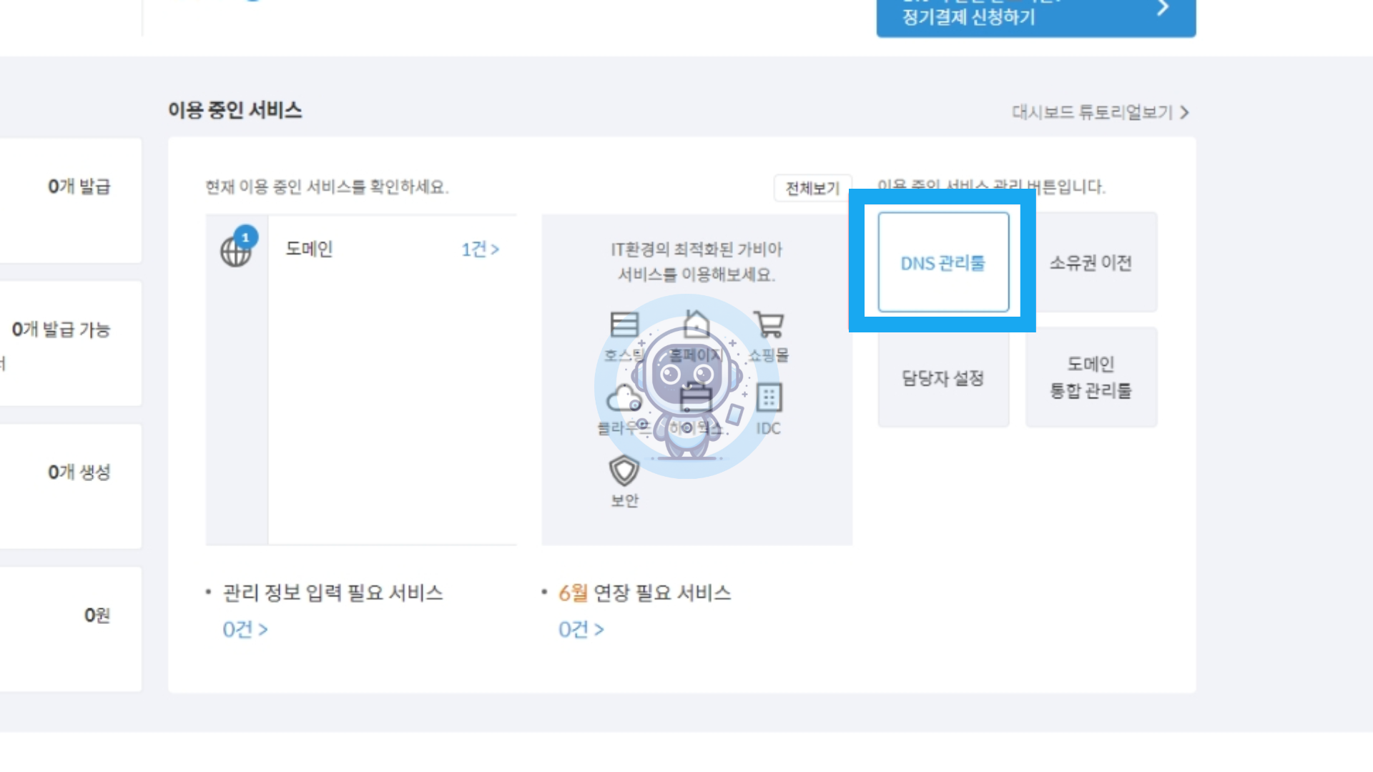Image resolution: width=1373 pixels, height=772 pixels.
Task: Select the cloud (클라우드) service icon
Action: (x=624, y=398)
